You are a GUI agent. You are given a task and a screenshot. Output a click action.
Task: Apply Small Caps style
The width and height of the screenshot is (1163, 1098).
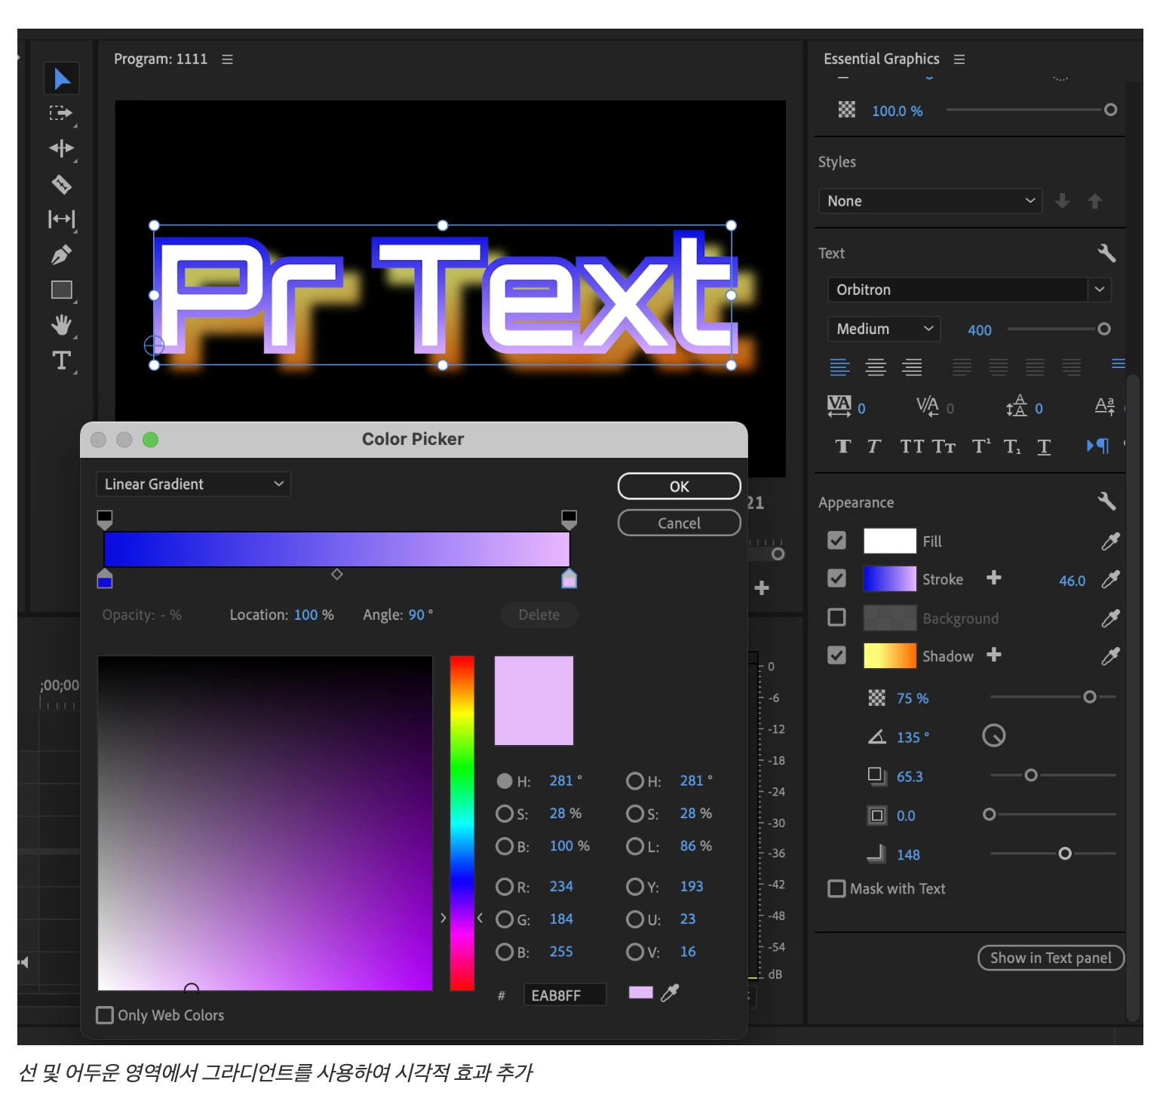click(x=944, y=446)
